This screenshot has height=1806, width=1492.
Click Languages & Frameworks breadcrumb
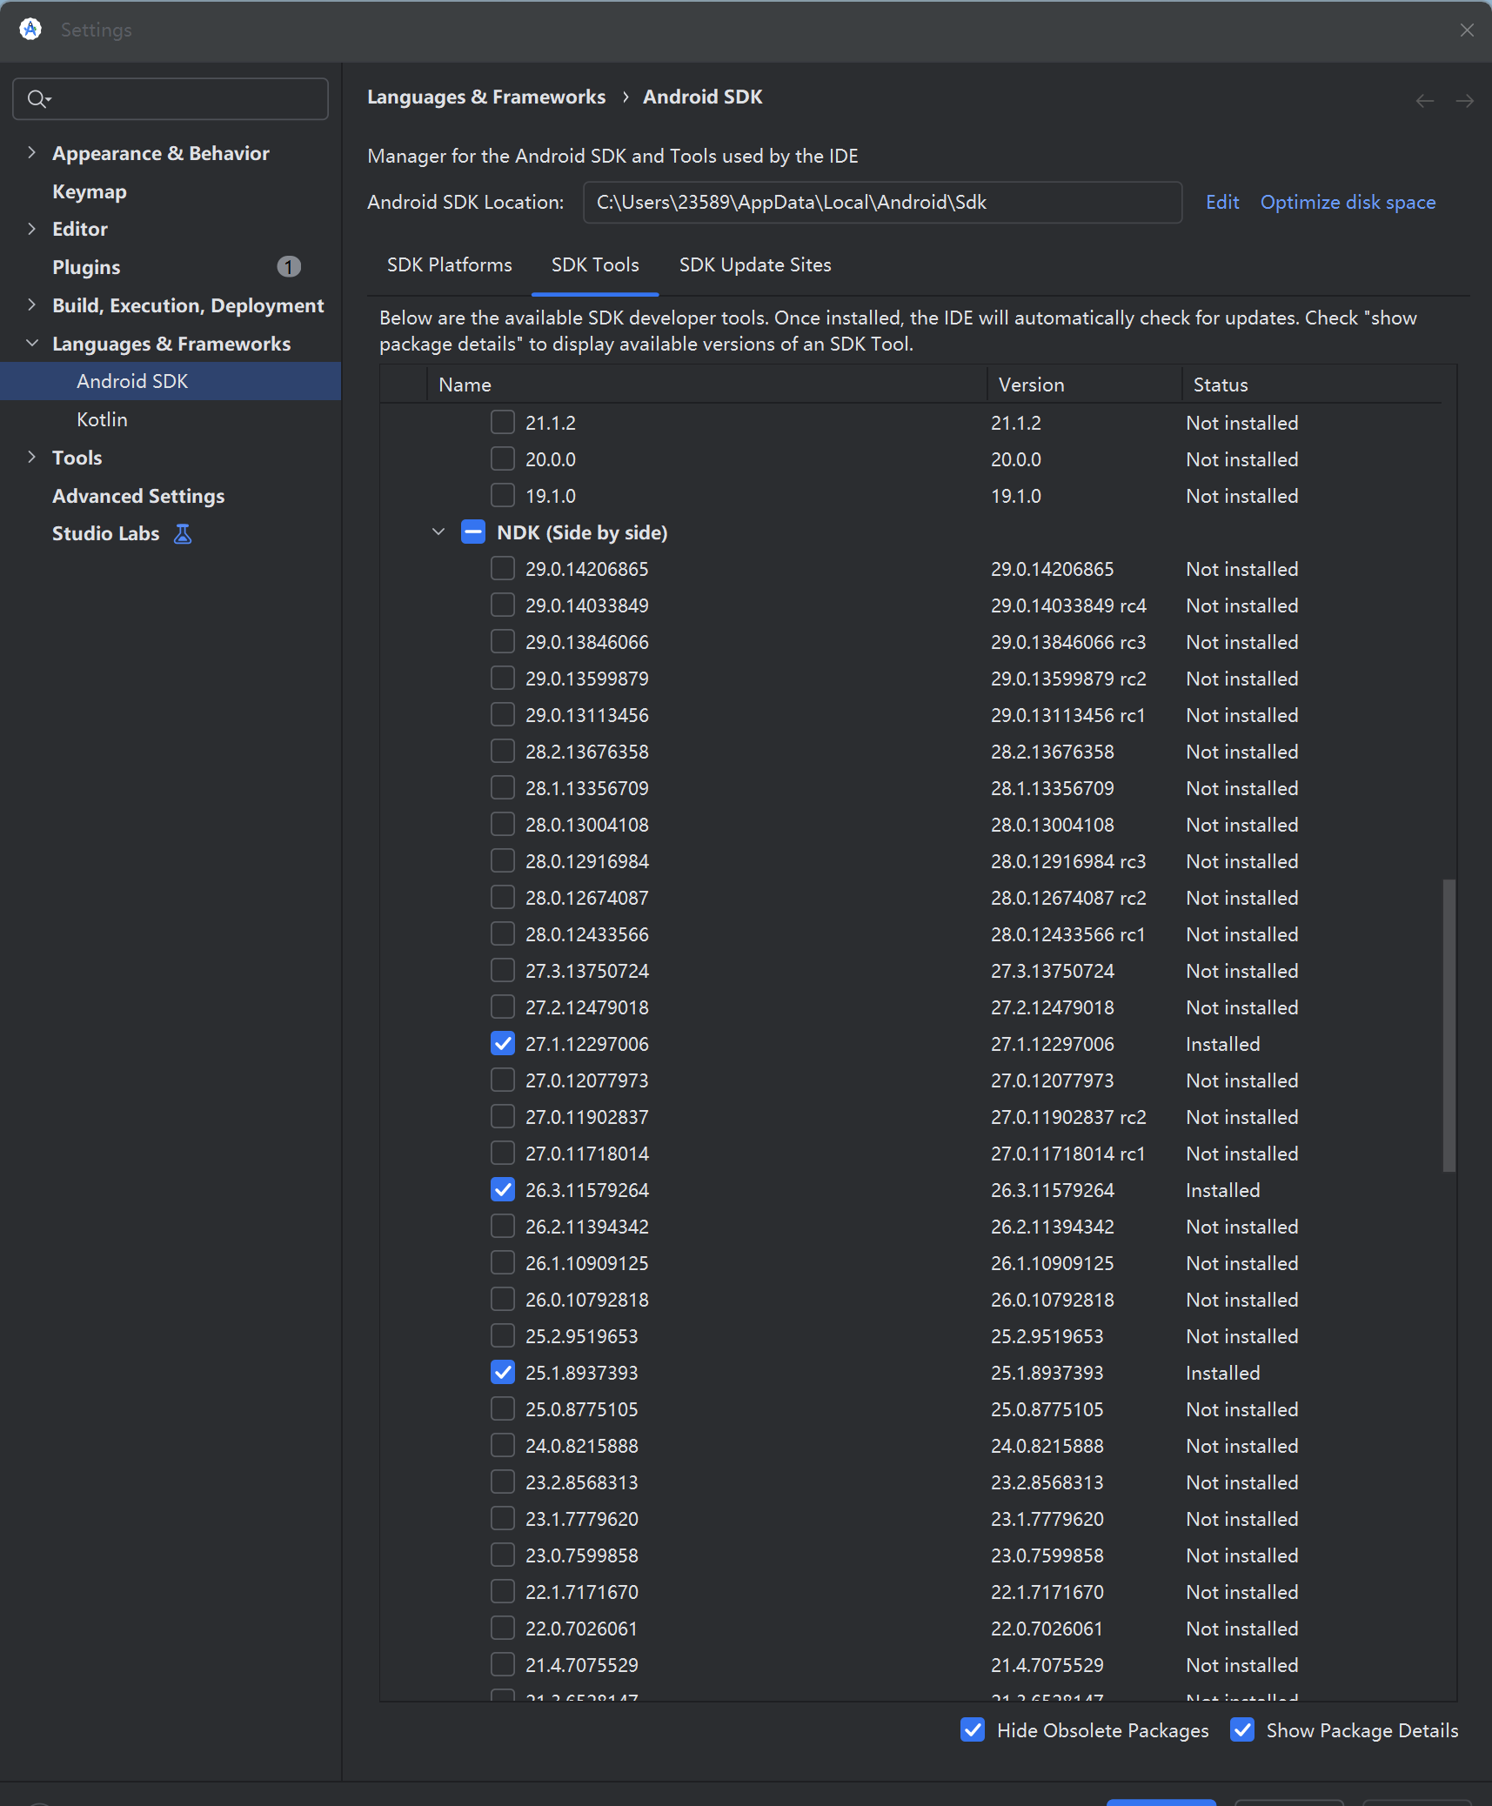(486, 97)
